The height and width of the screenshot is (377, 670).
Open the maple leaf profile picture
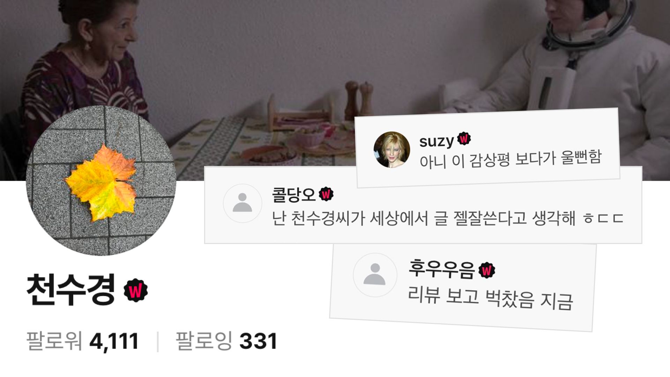coord(101,180)
